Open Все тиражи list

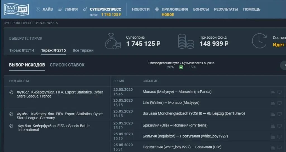tap(83, 50)
